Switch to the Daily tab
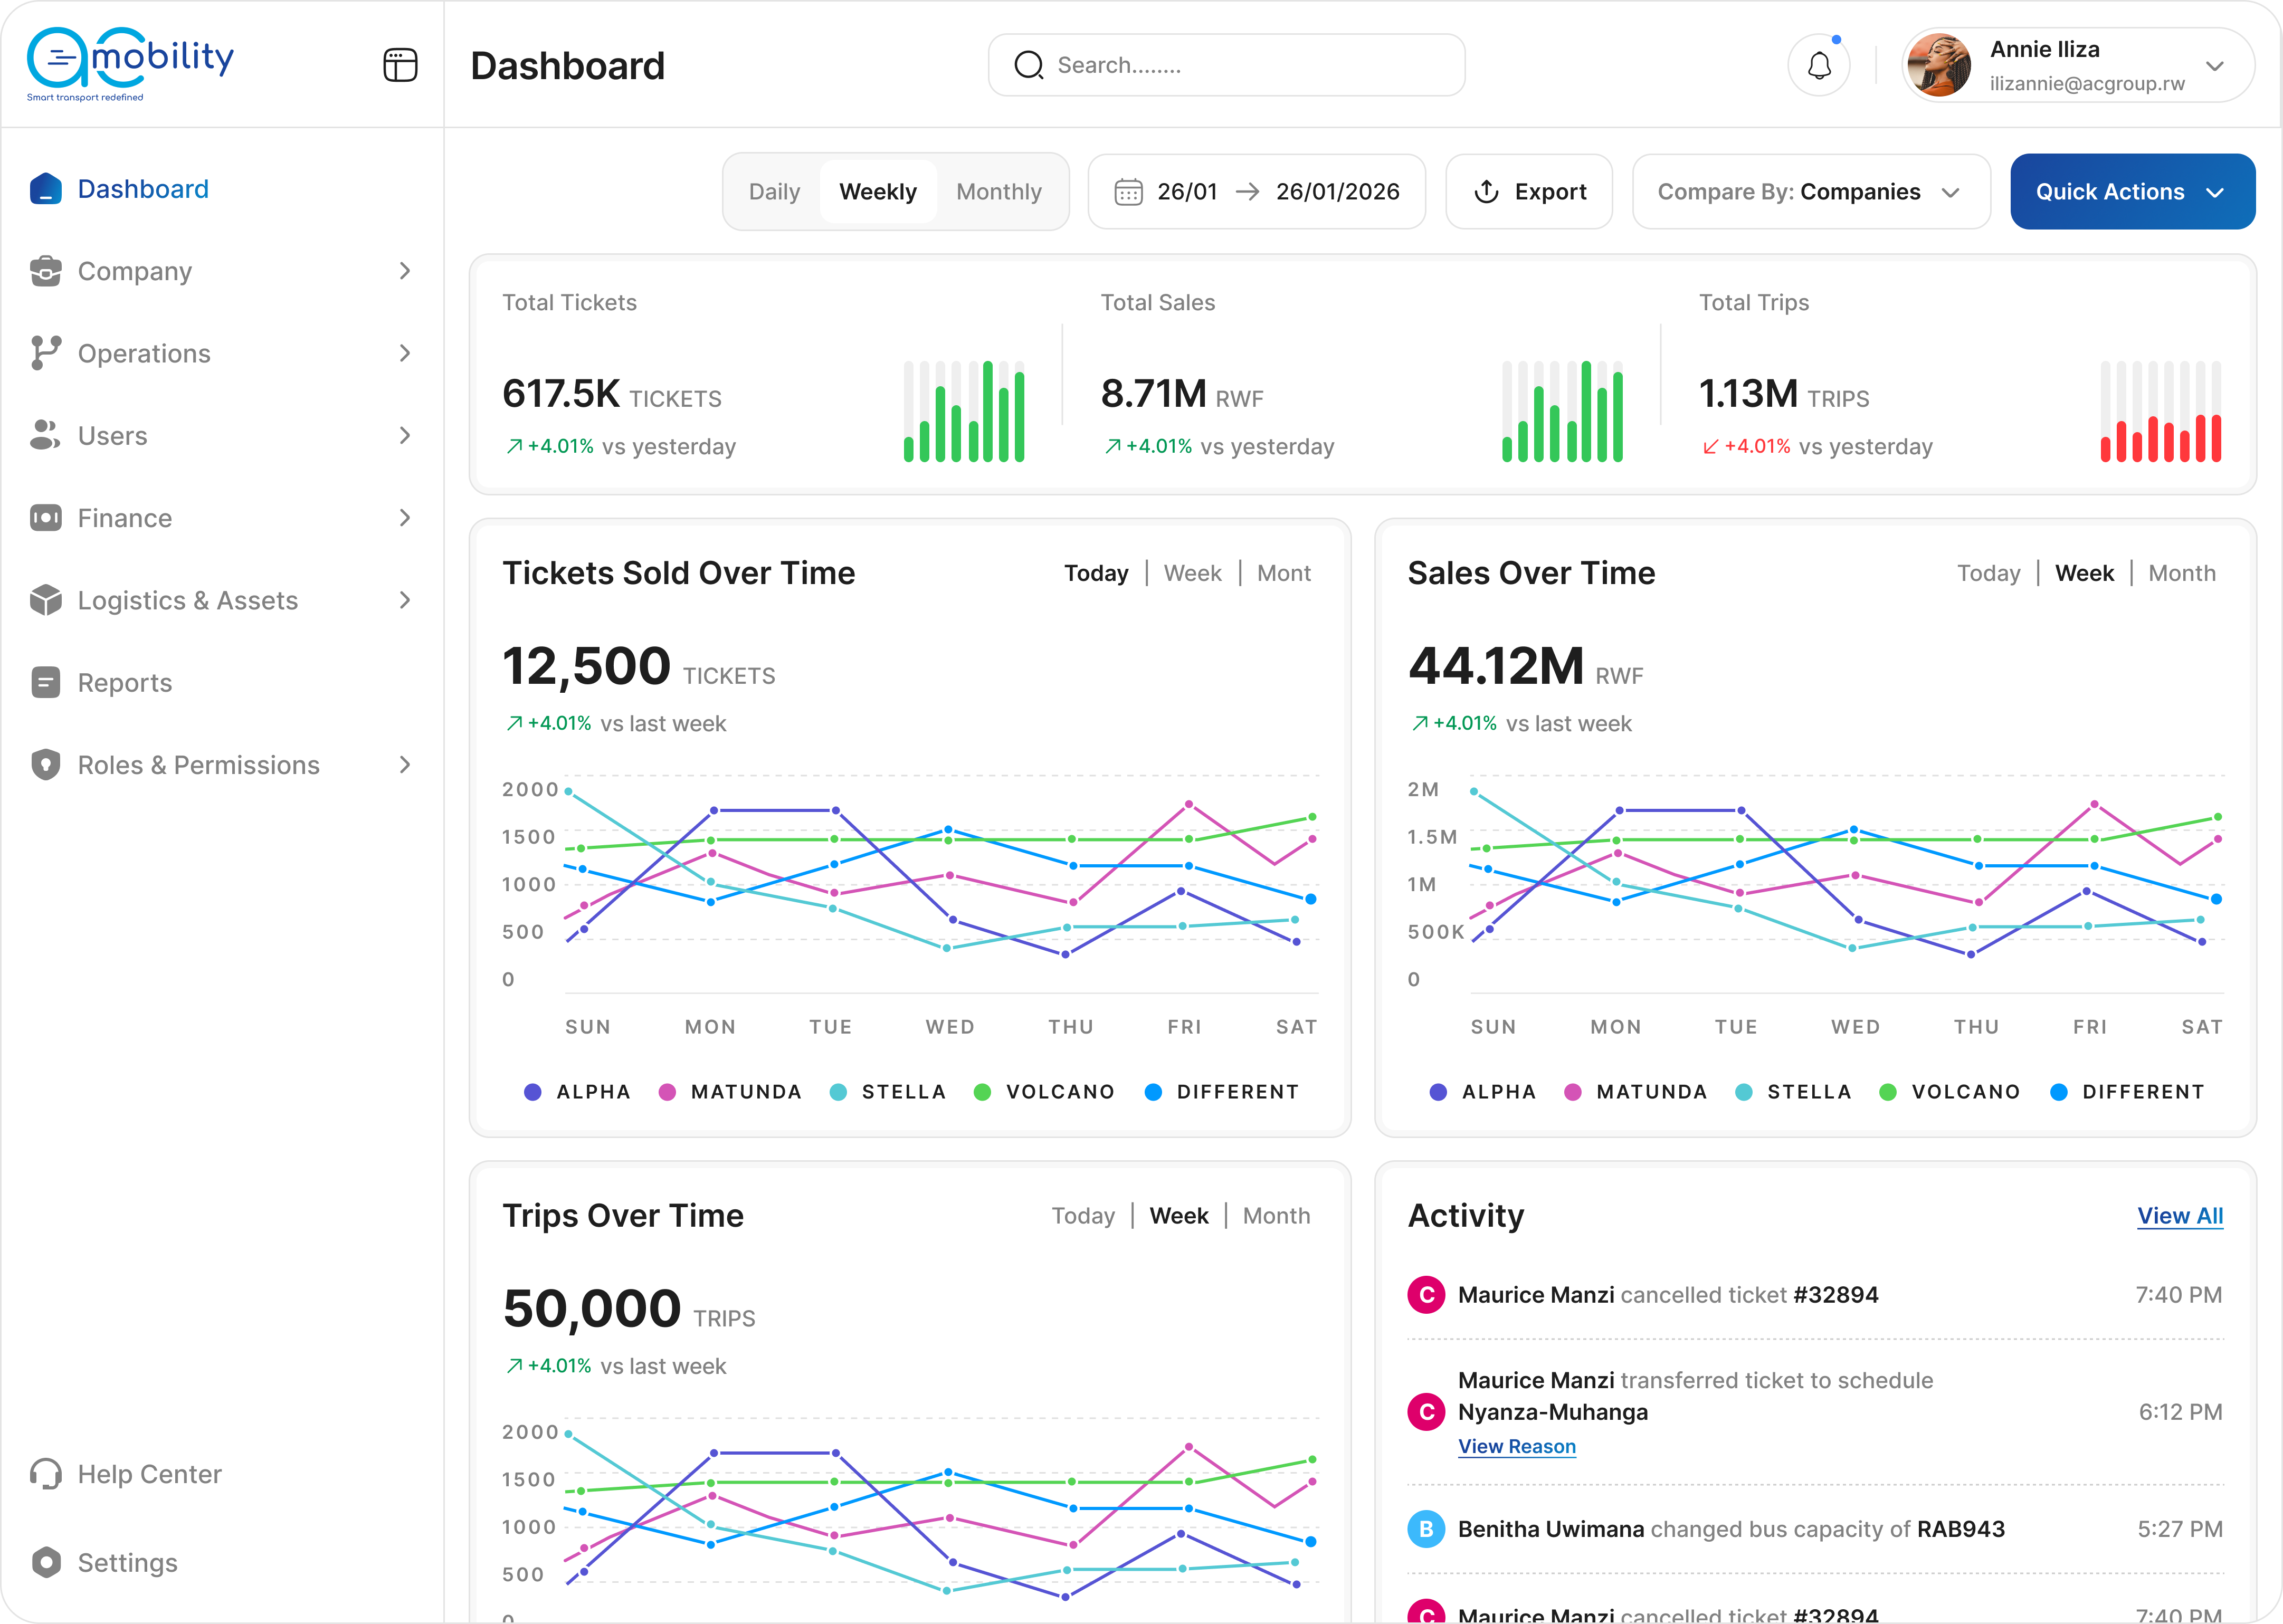Image resolution: width=2283 pixels, height=1624 pixels. pos(774,192)
